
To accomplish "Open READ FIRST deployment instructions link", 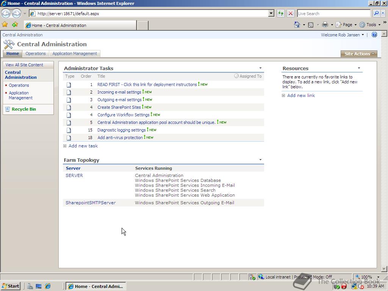I will click(x=147, y=84).
